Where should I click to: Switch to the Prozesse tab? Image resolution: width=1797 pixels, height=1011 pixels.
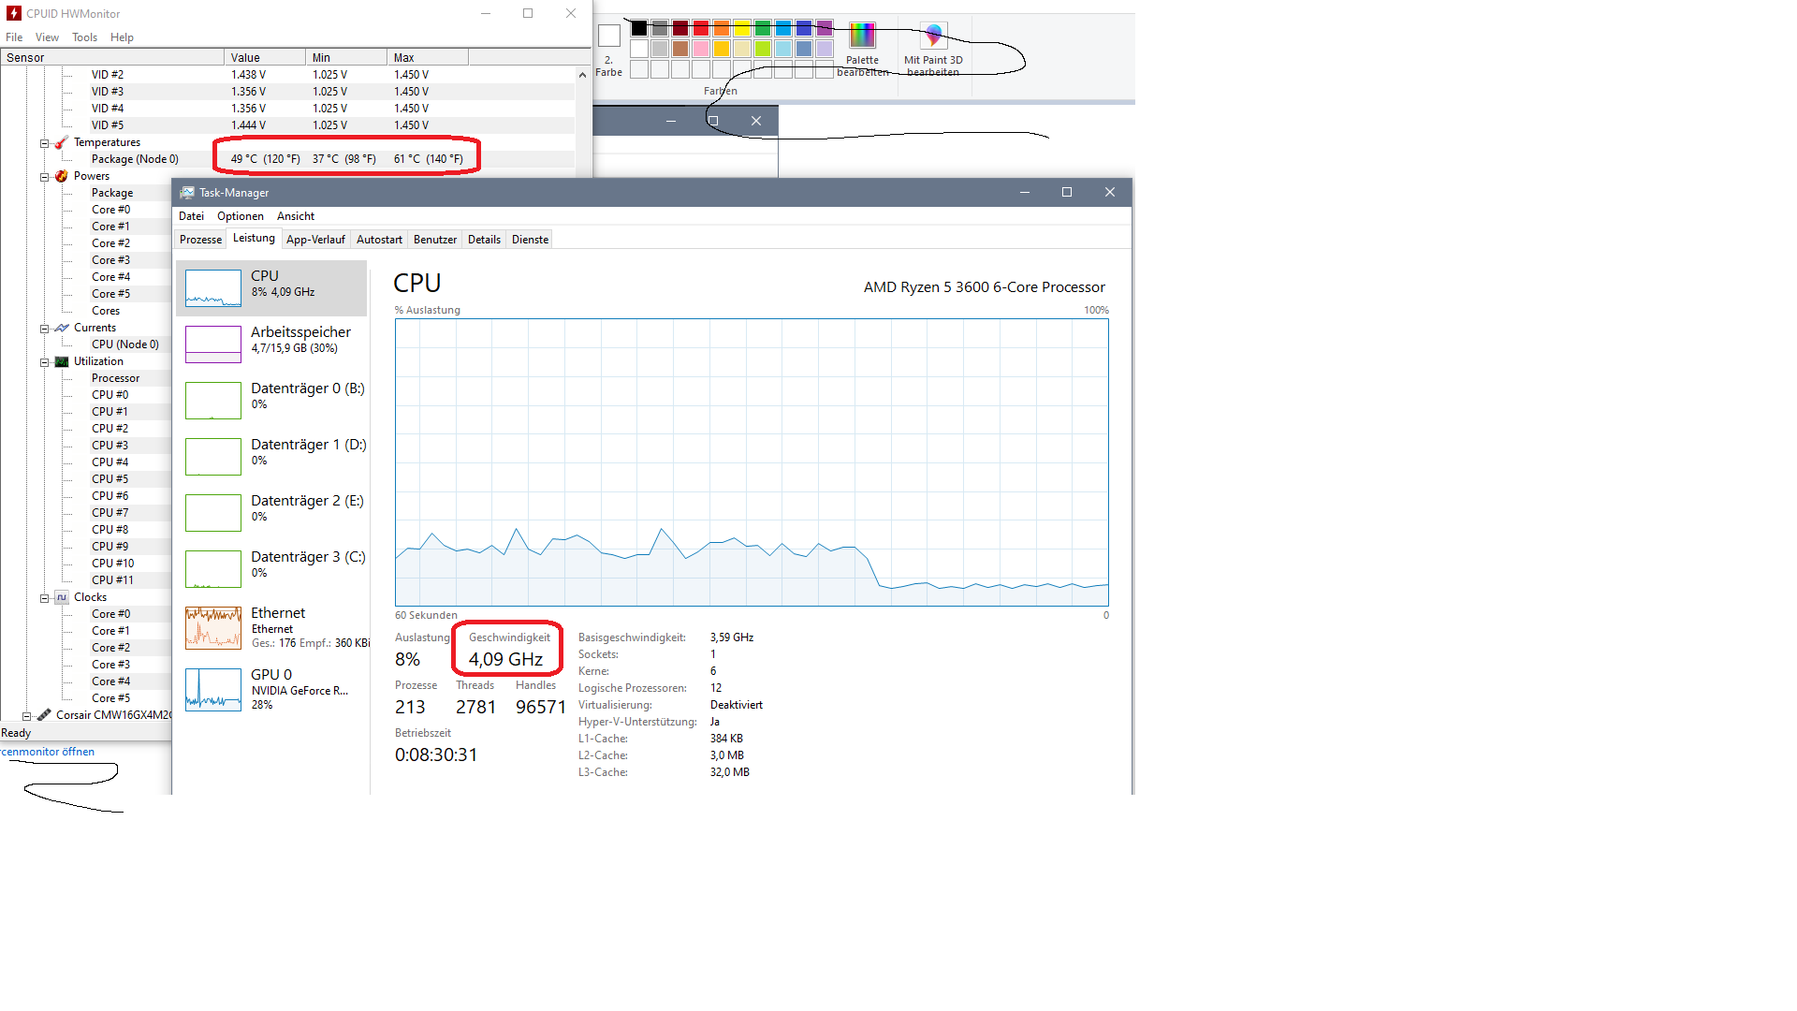coord(200,239)
